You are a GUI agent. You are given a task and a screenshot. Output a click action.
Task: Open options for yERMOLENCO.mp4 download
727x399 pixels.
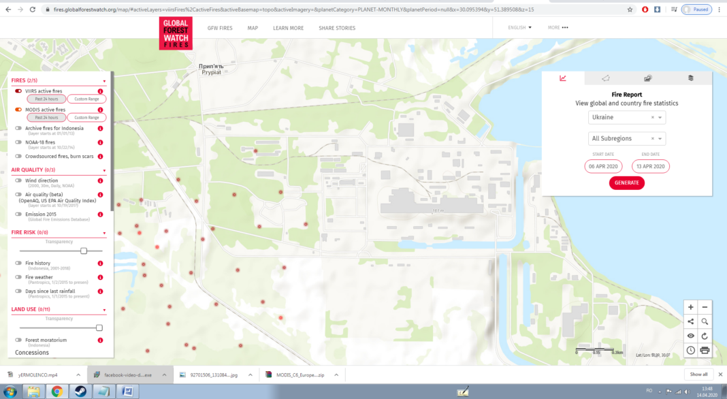[x=78, y=375]
